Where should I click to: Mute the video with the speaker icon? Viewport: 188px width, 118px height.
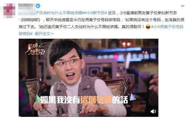point(153,112)
